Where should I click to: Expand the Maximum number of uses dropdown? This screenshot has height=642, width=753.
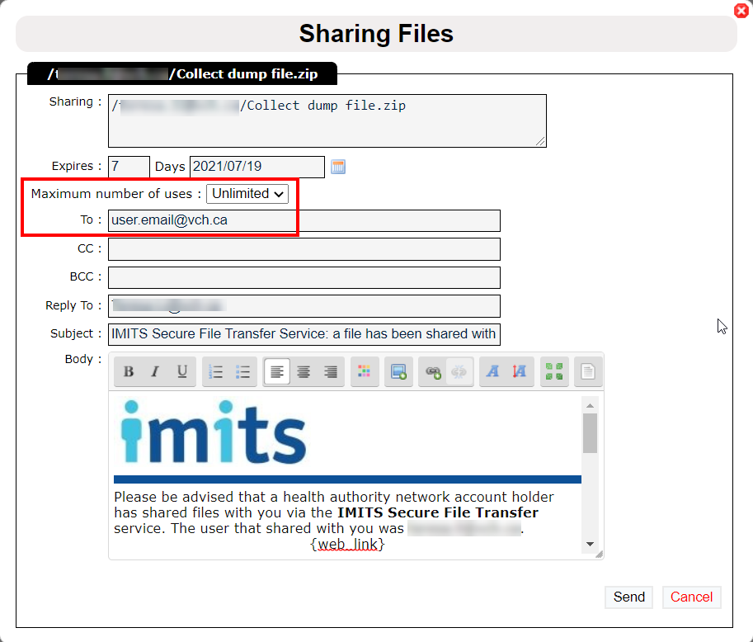coord(247,194)
